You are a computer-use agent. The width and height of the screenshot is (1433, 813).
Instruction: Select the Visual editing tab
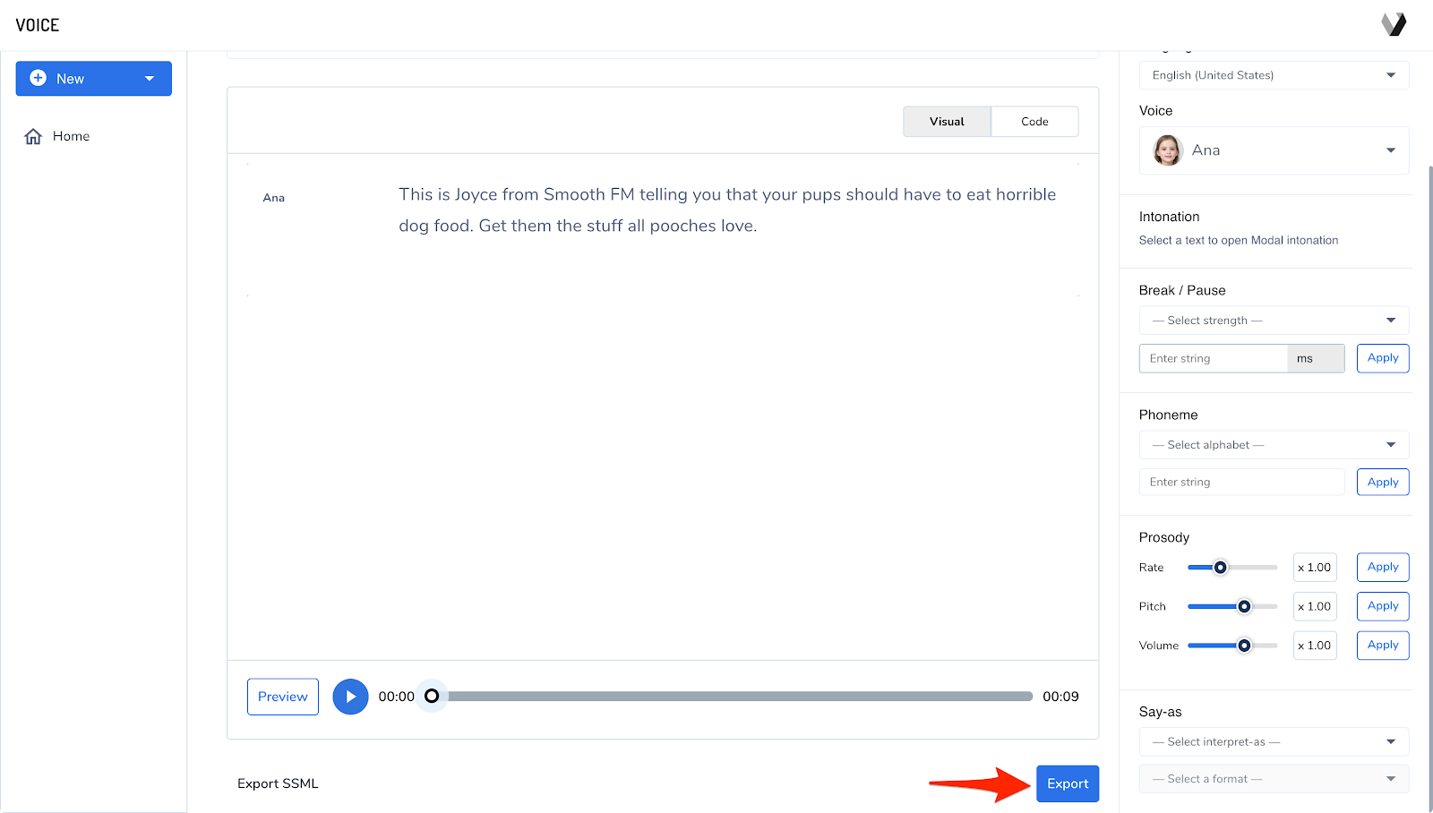pos(947,121)
